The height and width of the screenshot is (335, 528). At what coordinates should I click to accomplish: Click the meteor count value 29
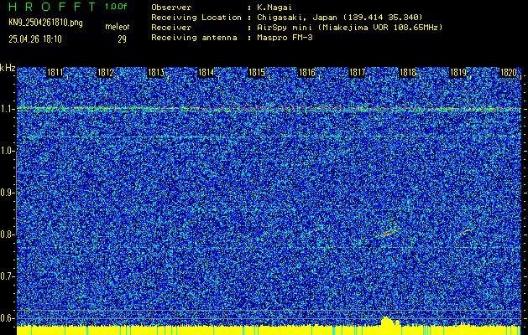click(122, 39)
